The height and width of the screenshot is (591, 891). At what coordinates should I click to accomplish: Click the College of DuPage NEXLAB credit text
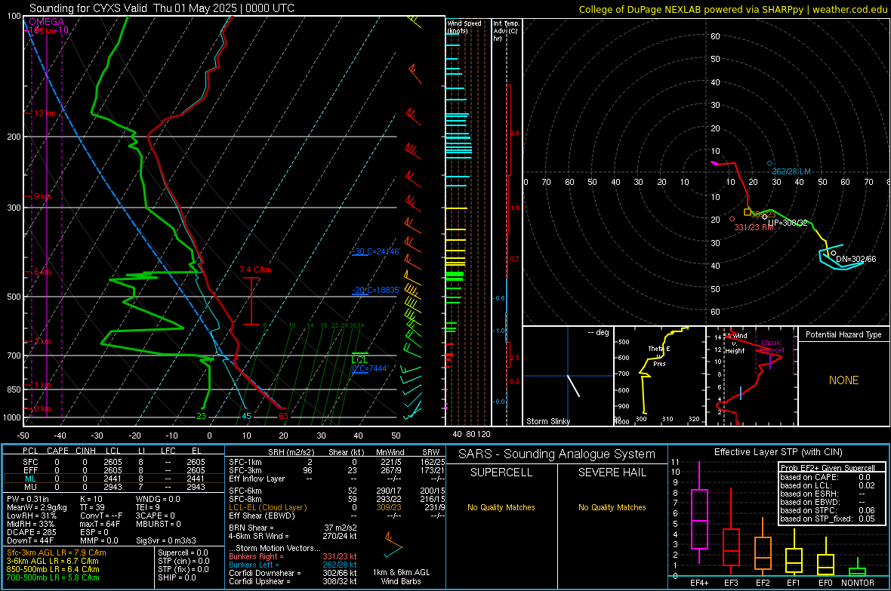coord(732,9)
